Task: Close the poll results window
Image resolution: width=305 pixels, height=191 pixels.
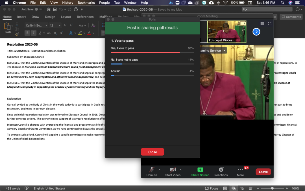Action: click(152, 152)
